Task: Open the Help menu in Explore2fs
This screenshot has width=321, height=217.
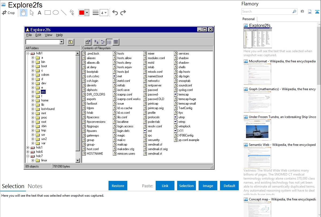Action: pyautogui.click(x=59, y=35)
